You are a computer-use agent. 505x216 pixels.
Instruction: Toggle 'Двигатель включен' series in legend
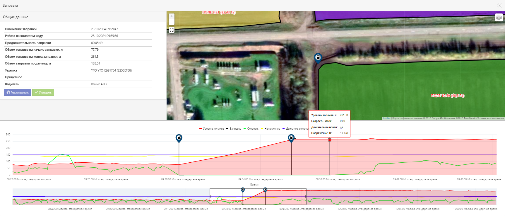[296, 129]
